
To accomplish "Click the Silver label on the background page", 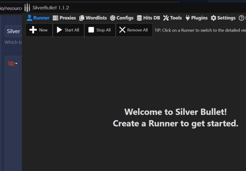I will 13,31.
